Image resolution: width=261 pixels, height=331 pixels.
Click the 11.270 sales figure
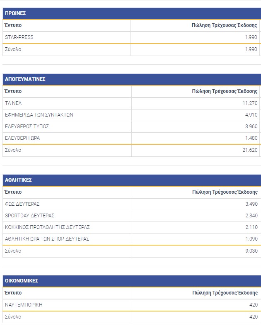point(250,103)
